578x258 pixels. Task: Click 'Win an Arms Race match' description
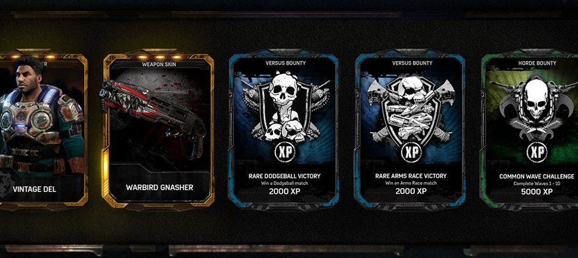pyautogui.click(x=411, y=183)
